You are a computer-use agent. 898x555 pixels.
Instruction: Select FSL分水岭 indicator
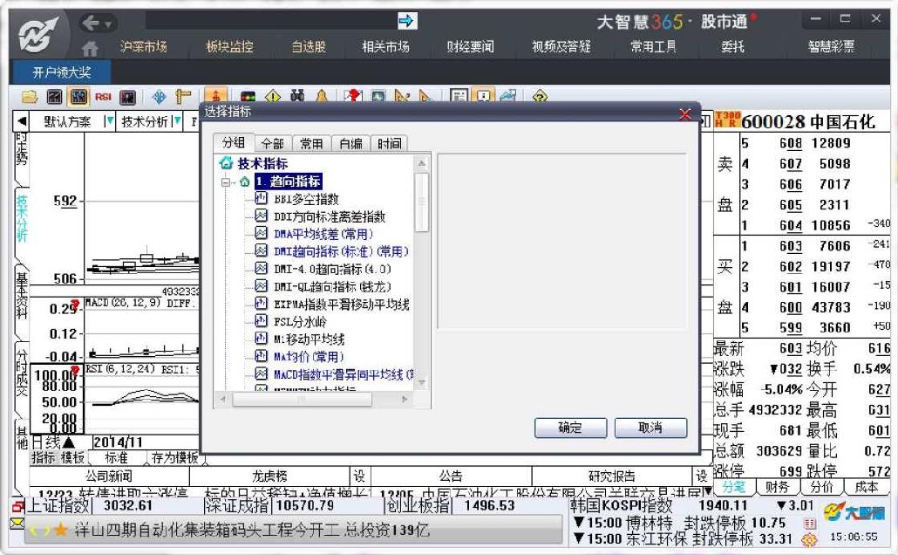[x=300, y=322]
